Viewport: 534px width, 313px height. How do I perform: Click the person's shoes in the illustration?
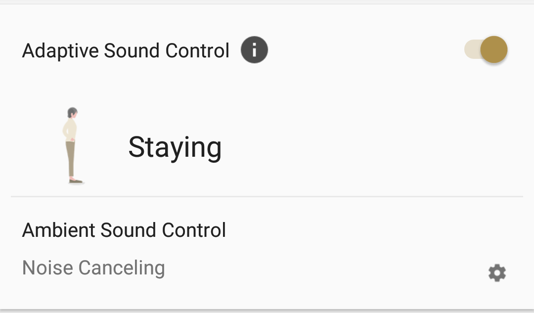(x=76, y=181)
